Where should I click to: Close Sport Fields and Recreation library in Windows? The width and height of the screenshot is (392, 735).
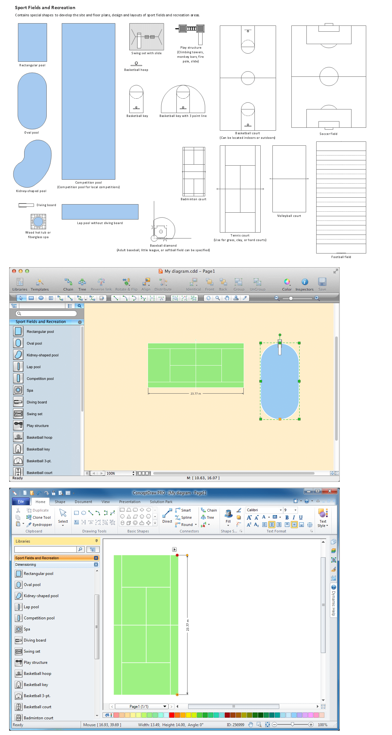96,558
